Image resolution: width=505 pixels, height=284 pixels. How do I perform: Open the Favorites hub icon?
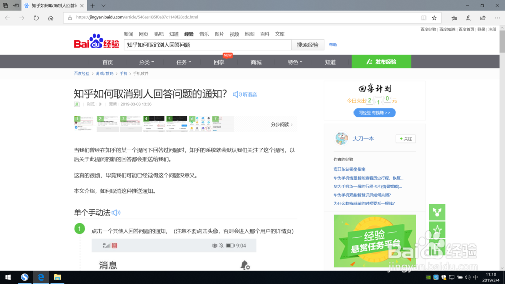pyautogui.click(x=454, y=18)
